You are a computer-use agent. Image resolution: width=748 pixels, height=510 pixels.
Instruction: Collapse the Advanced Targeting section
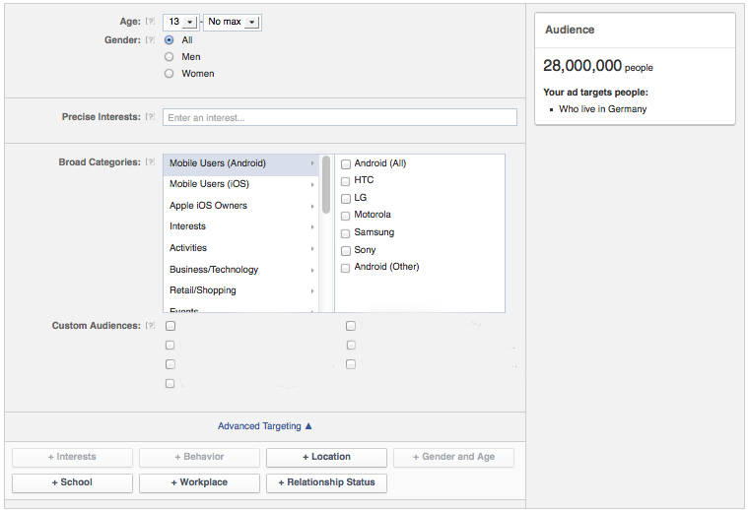(x=264, y=426)
